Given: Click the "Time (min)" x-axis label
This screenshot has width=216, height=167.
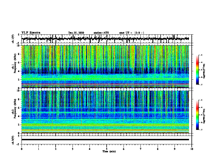Looking at the screenshot, I should (109, 151).
